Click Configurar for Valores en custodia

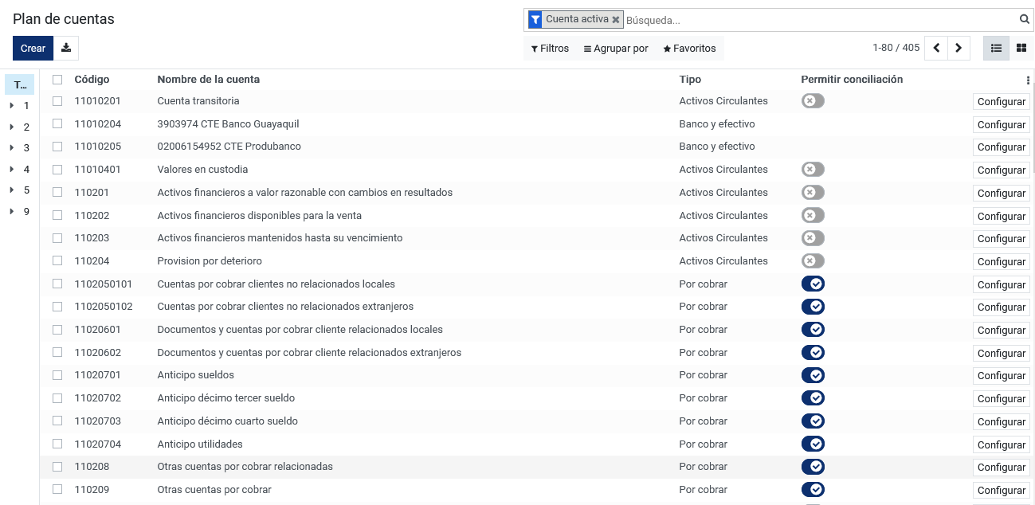1002,170
